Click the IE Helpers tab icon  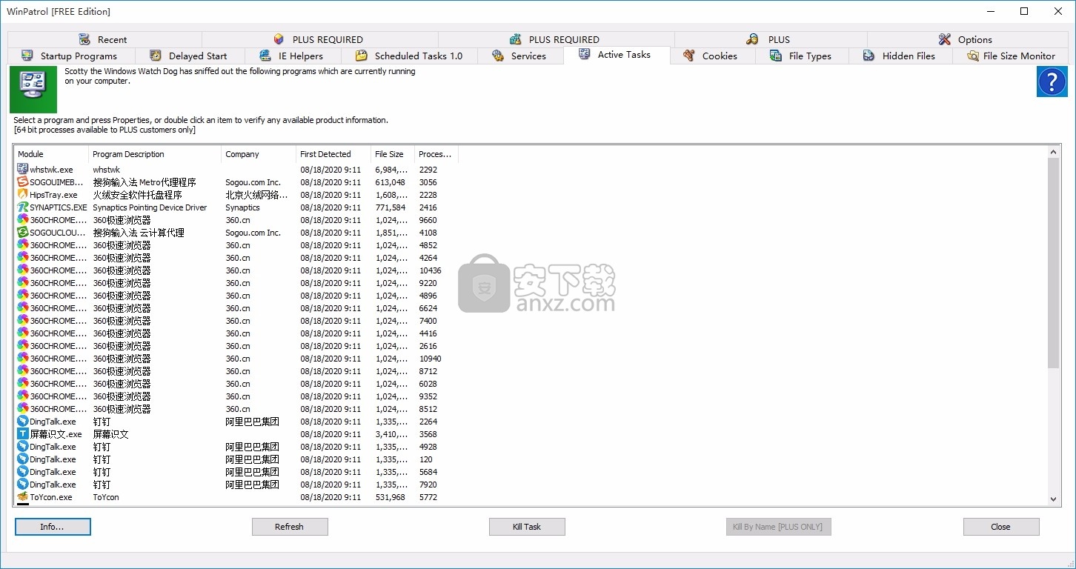coord(265,56)
